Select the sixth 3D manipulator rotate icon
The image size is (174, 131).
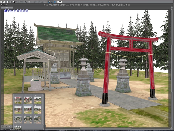coord(21,11)
